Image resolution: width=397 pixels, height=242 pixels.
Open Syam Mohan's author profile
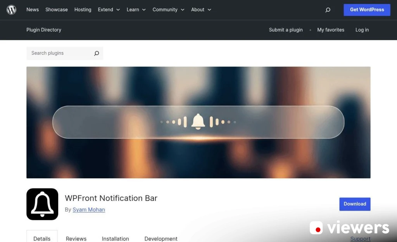pyautogui.click(x=89, y=209)
